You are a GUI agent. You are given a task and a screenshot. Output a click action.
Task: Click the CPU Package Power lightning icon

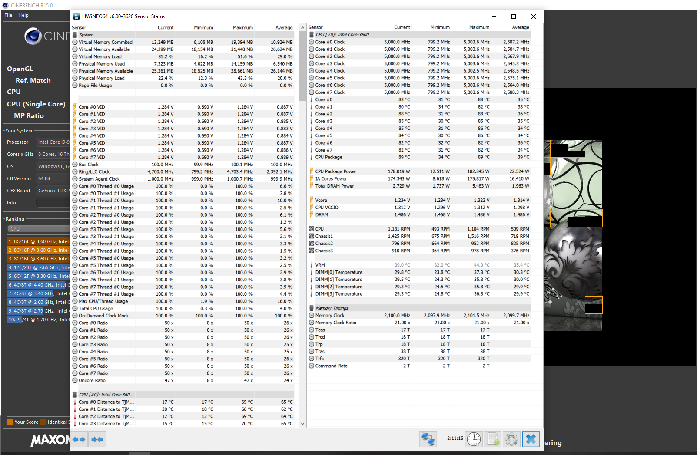coord(312,171)
